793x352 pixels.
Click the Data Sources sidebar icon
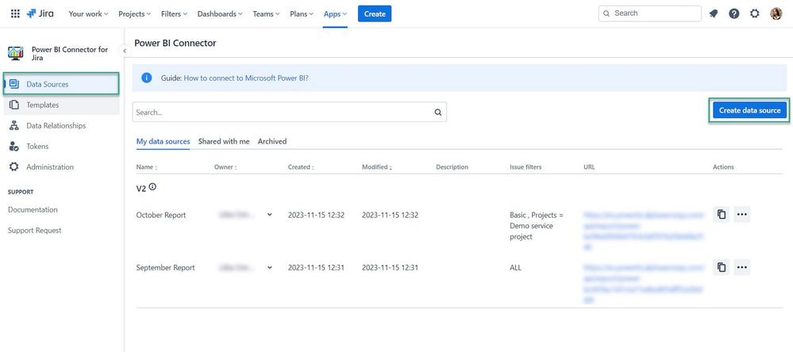[14, 84]
